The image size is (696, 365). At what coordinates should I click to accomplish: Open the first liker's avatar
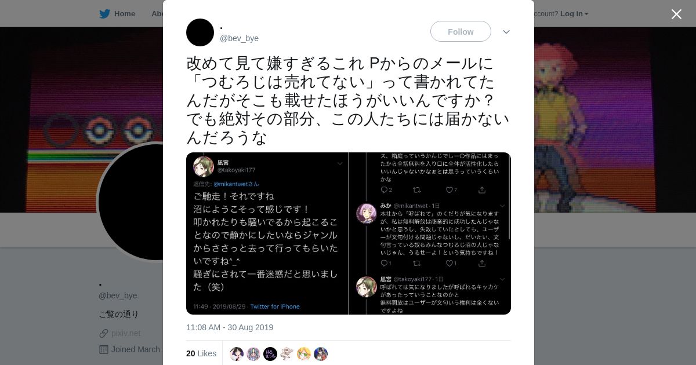[237, 354]
